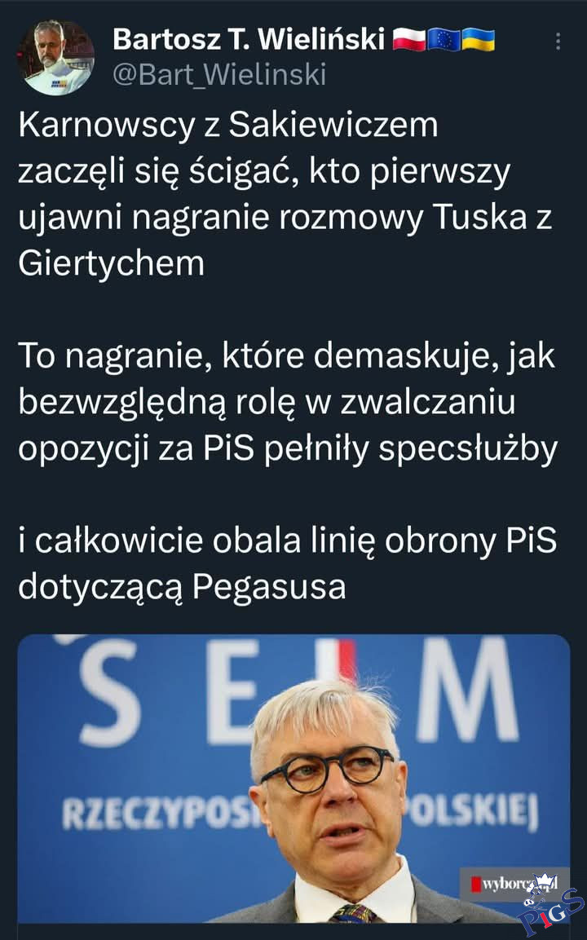Click the Polish flag emoji after the name
Viewport: 587px width, 940px height.
[409, 40]
